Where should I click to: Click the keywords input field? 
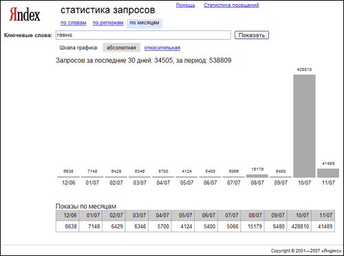(x=143, y=35)
